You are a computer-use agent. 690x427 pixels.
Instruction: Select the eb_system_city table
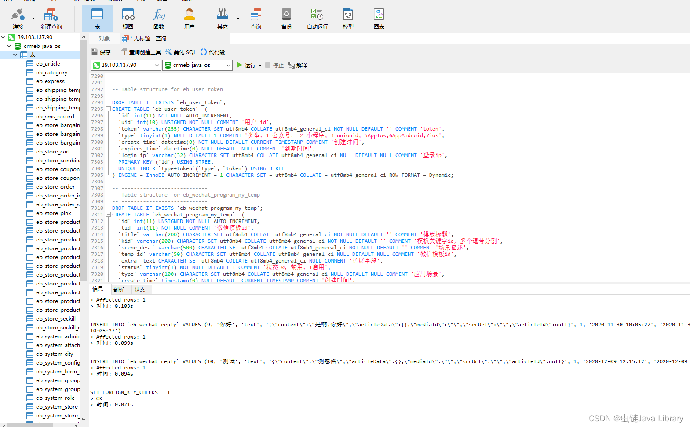tap(55, 354)
